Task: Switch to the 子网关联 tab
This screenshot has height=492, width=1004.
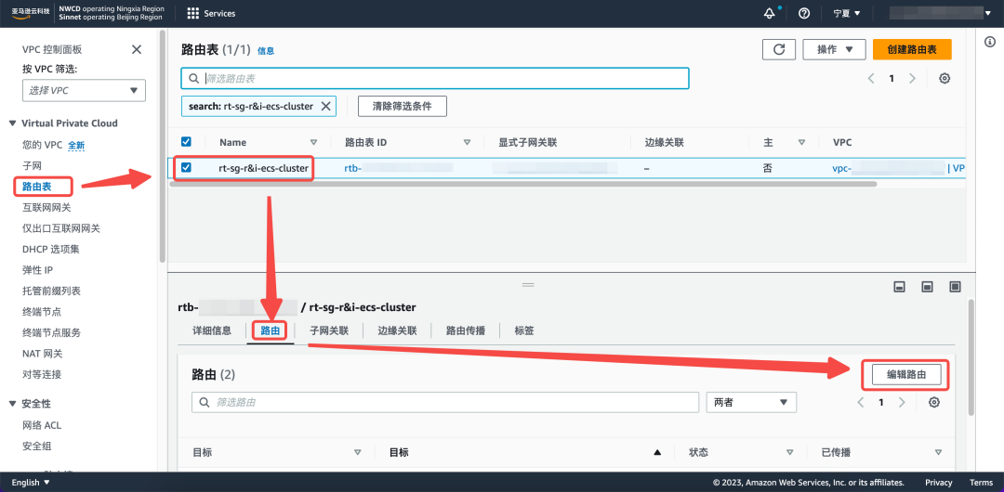Action: click(329, 330)
